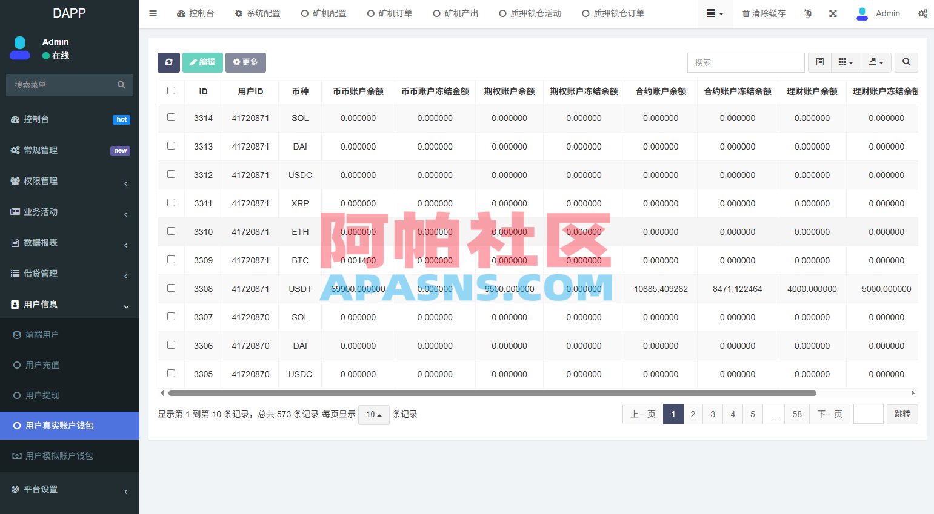The width and height of the screenshot is (934, 514).
Task: Go to page 2 of records
Action: tap(693, 414)
